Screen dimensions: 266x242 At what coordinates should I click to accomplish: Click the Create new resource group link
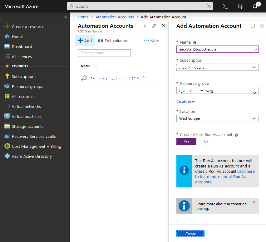tap(185, 102)
